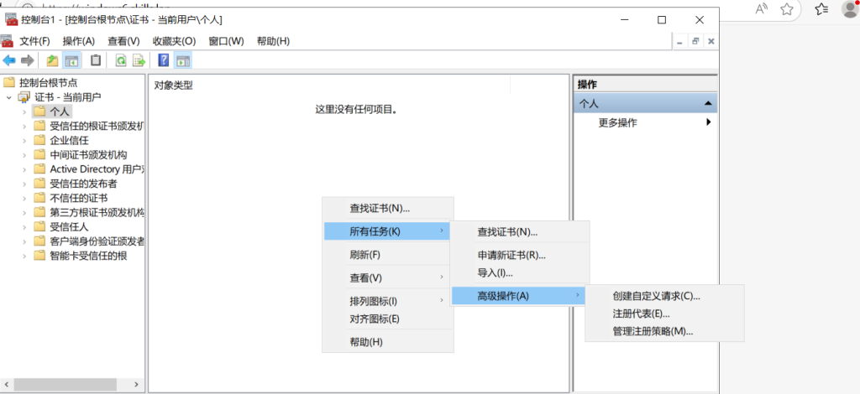The height and width of the screenshot is (394, 860).
Task: Click the Refresh toolbar icon
Action: (x=121, y=60)
